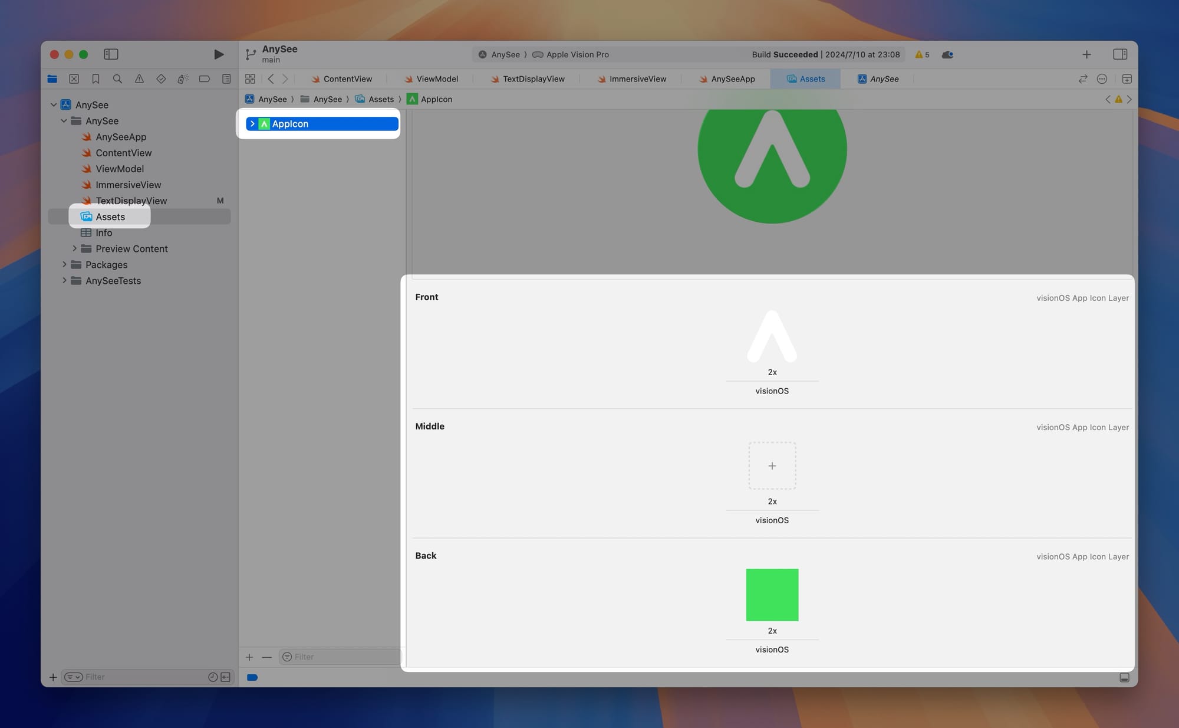Open the Breakpoint navigator icon
The width and height of the screenshot is (1179, 728).
tap(205, 79)
